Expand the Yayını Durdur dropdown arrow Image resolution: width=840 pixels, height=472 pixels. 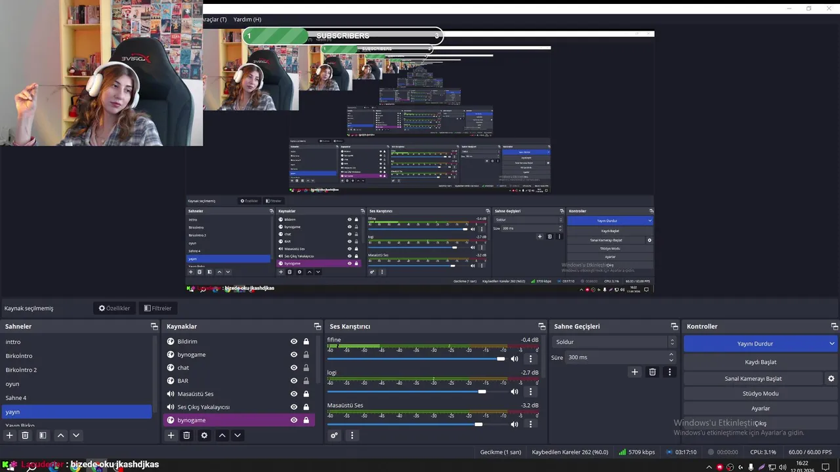[x=831, y=344]
